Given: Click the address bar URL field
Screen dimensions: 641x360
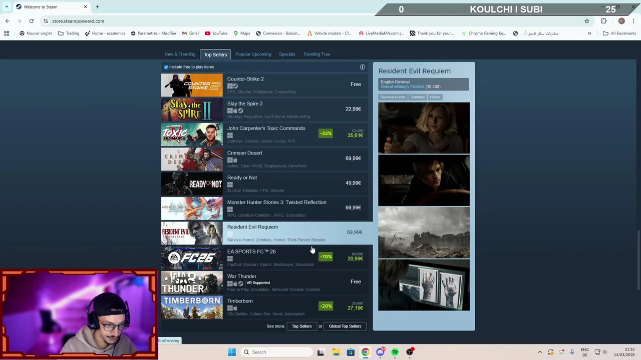Looking at the screenshot, I should [x=310, y=21].
